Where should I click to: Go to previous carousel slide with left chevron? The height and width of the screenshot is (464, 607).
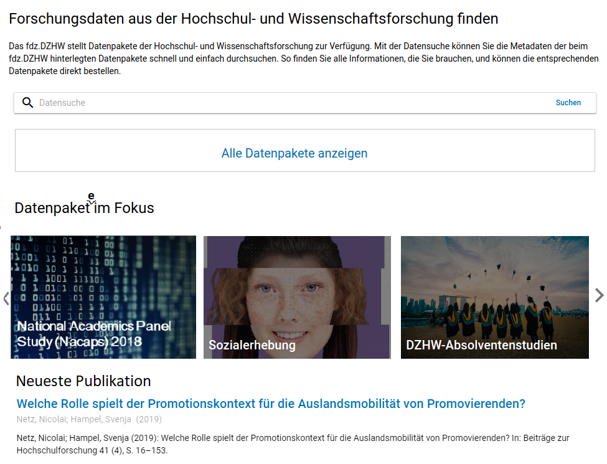pyautogui.click(x=6, y=298)
